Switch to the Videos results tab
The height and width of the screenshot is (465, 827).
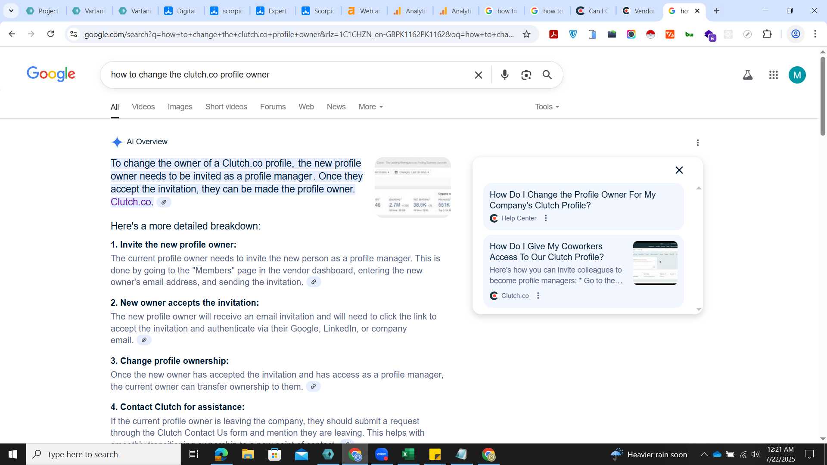tap(143, 107)
